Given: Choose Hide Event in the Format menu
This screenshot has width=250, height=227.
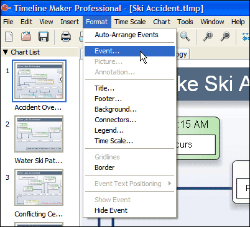Looking at the screenshot, I should coord(129,210).
